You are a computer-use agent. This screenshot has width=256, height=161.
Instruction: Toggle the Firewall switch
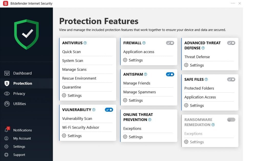tap(170, 43)
